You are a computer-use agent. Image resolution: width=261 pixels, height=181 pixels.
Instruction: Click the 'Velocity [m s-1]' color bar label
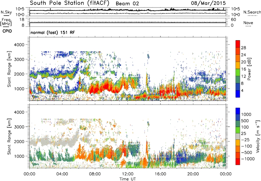(258, 136)
